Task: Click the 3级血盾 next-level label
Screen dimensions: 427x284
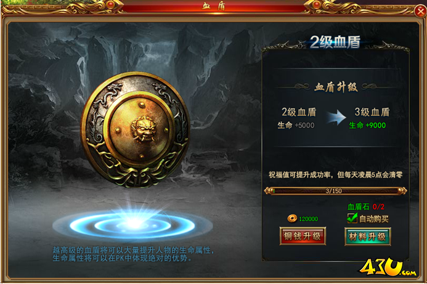Action: click(x=372, y=112)
